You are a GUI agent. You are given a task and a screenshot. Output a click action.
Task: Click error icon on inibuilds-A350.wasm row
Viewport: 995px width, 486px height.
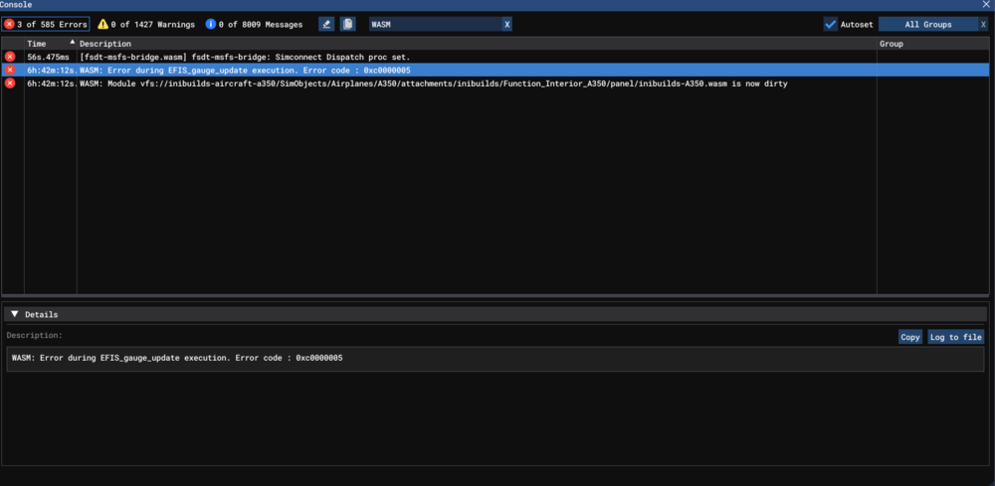(x=10, y=83)
